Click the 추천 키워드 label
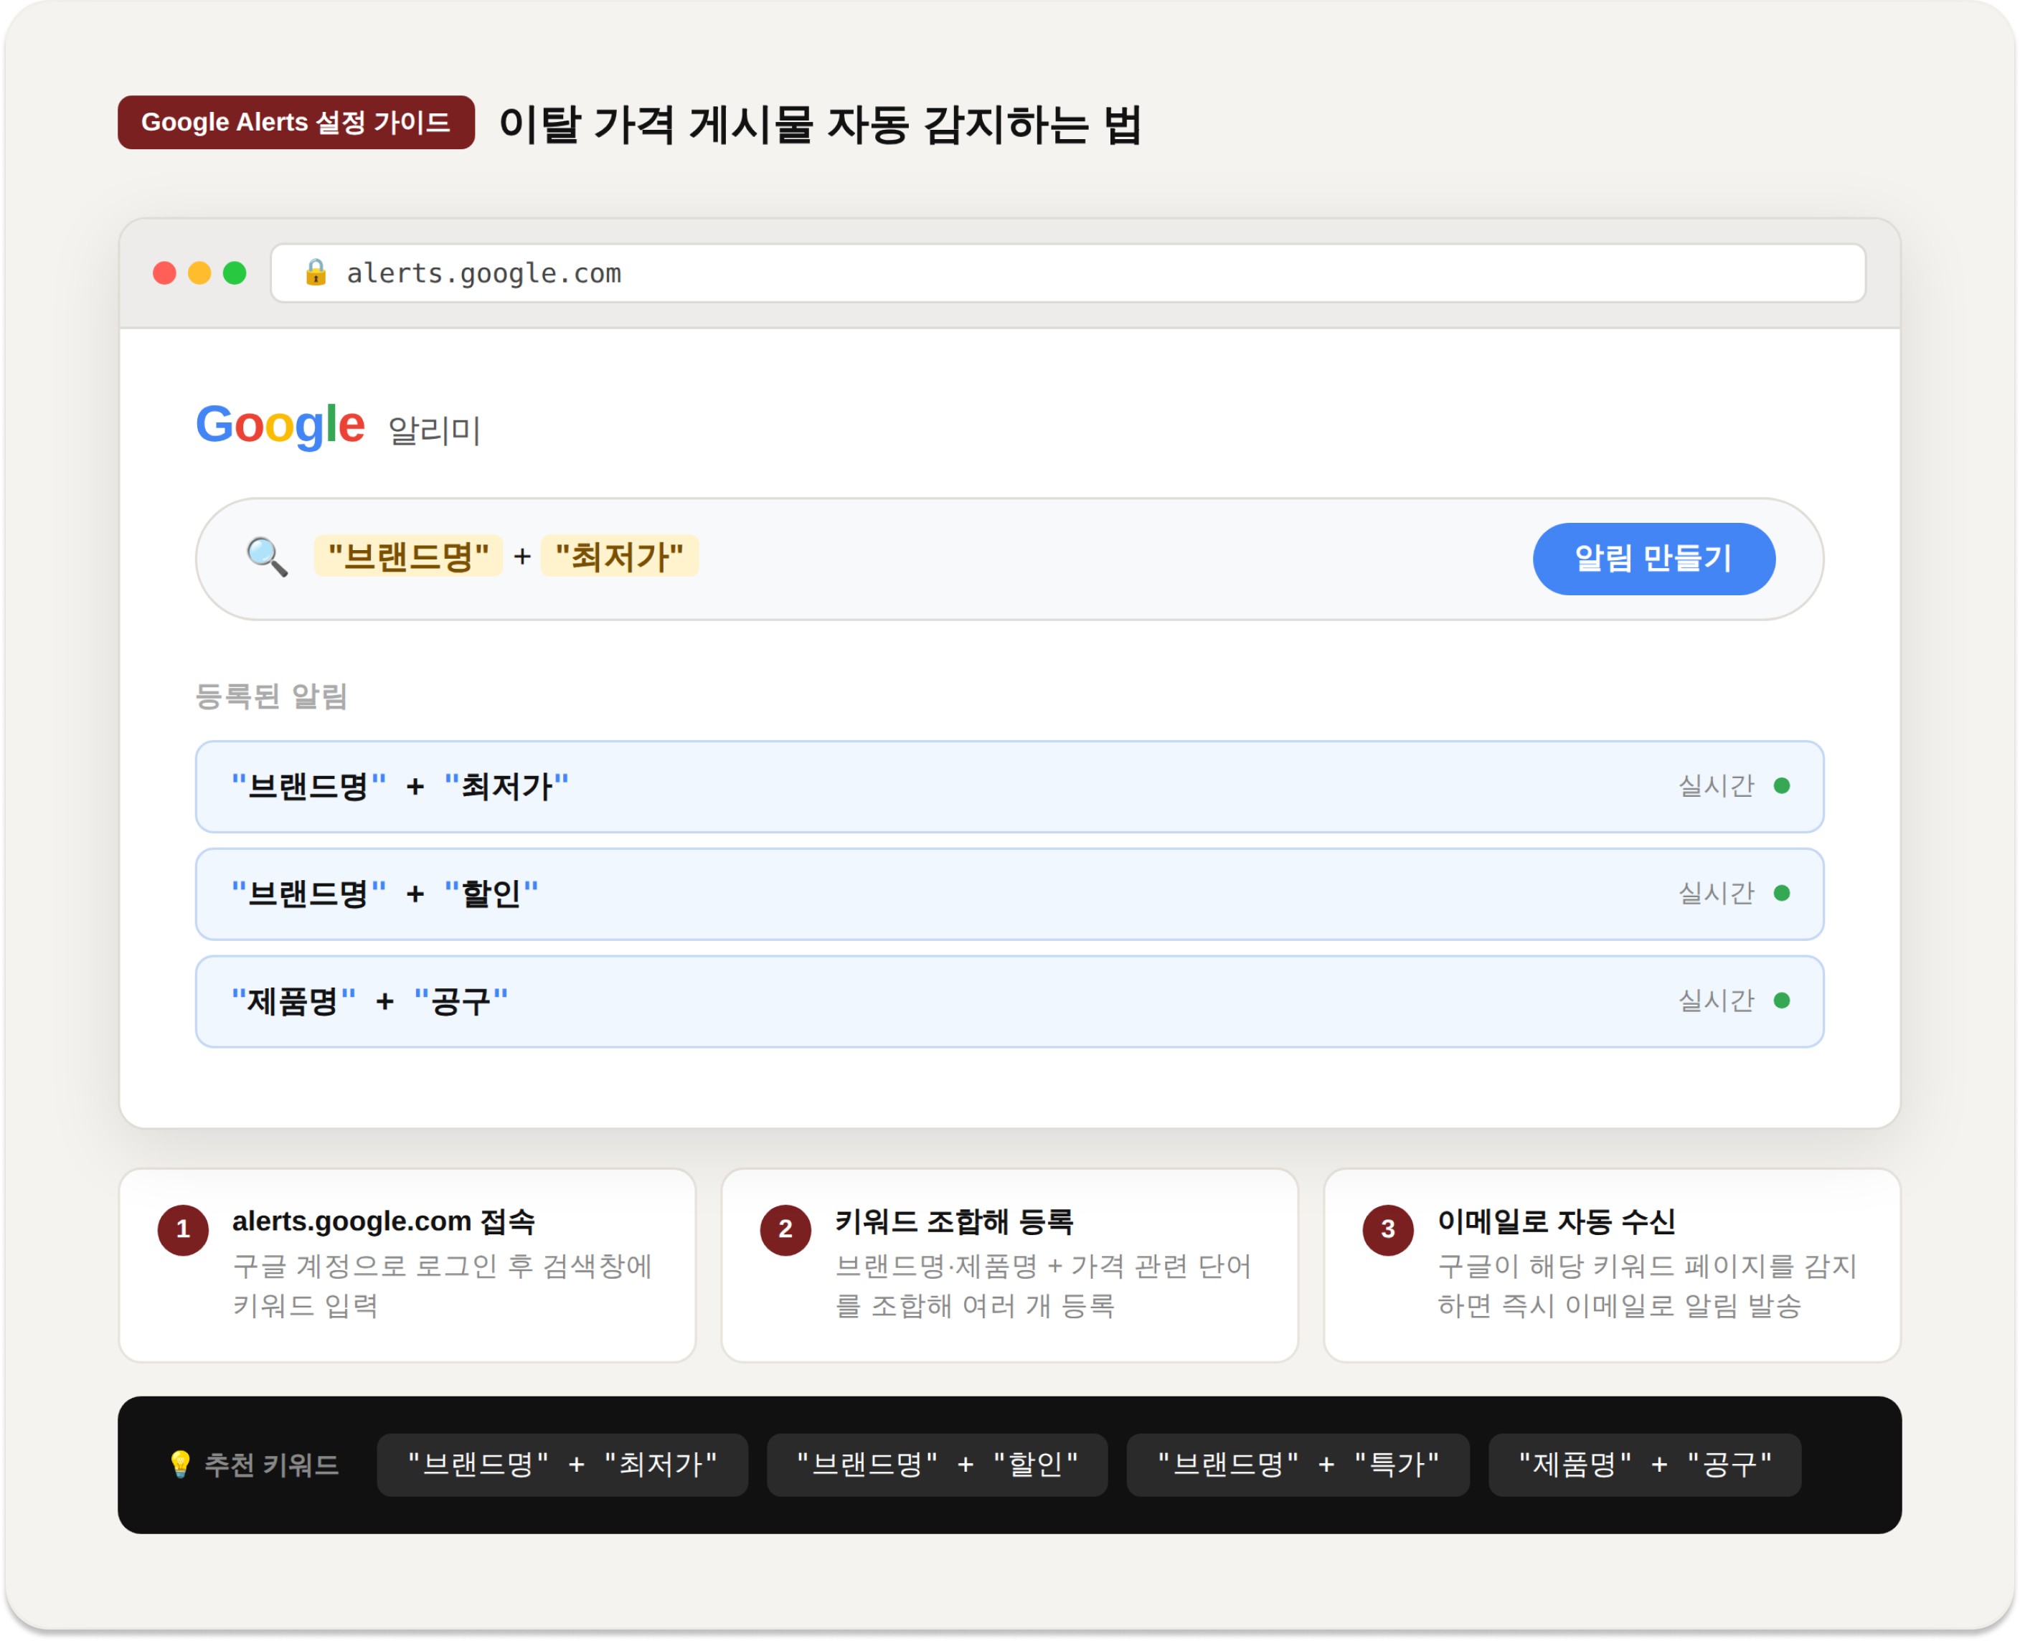 pos(271,1465)
